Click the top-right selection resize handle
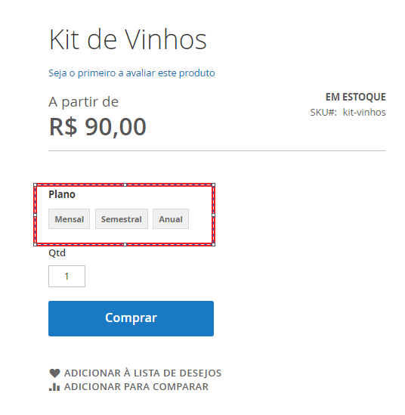 (214, 184)
